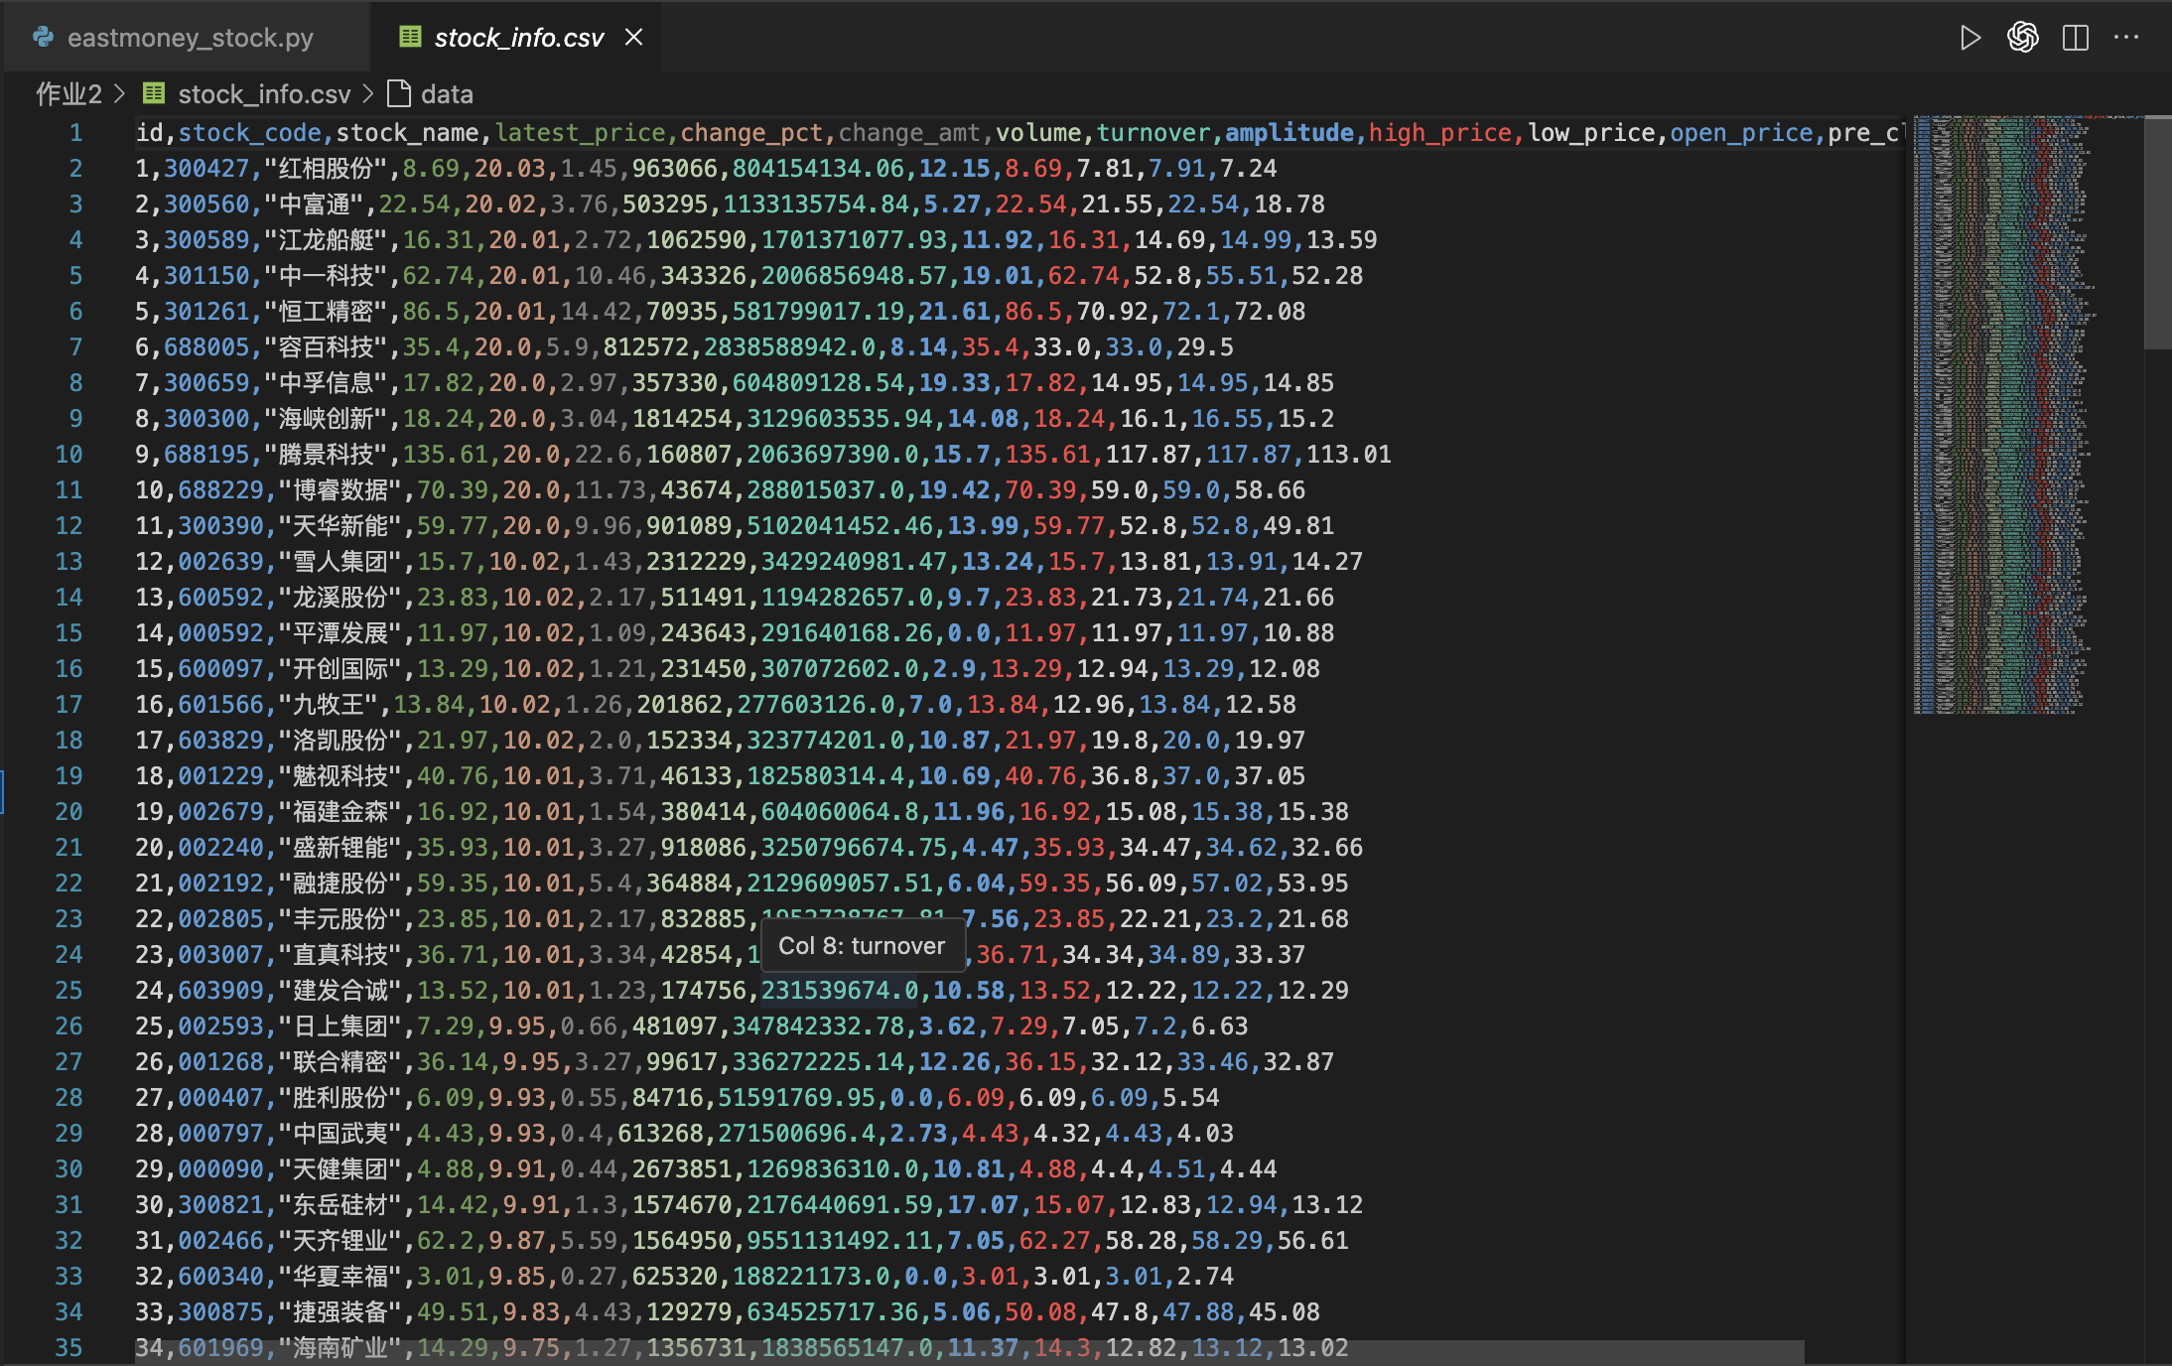Image resolution: width=2172 pixels, height=1366 pixels.
Task: Click the vertical scrollbar thumb
Action: coord(2157,233)
